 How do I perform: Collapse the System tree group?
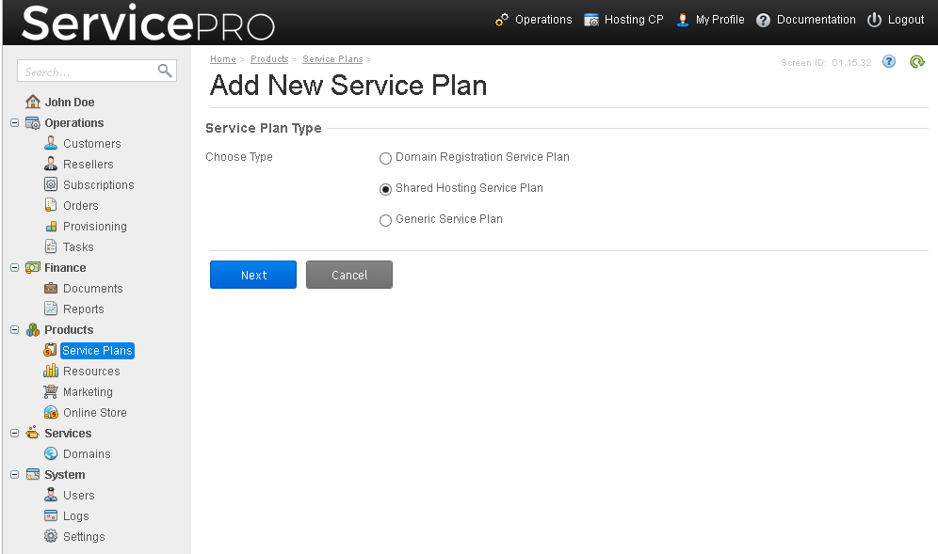(14, 474)
